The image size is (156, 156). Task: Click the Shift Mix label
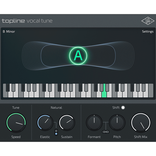tap(141, 137)
